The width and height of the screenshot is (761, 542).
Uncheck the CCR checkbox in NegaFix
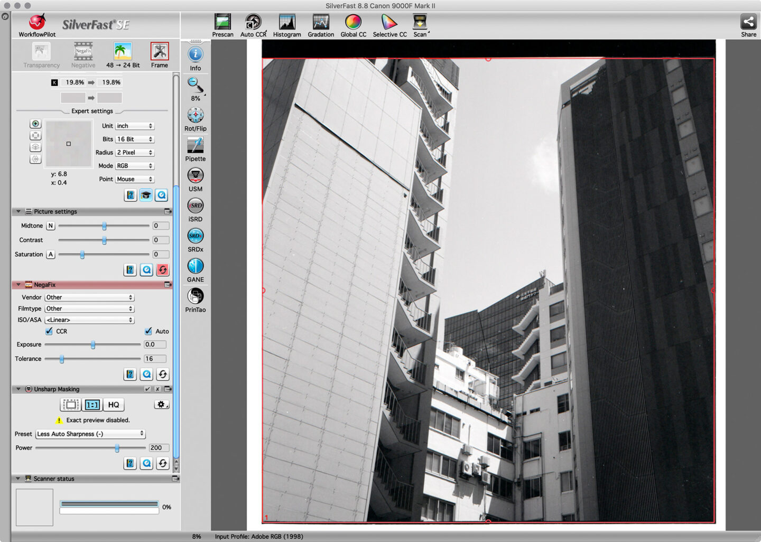(49, 331)
